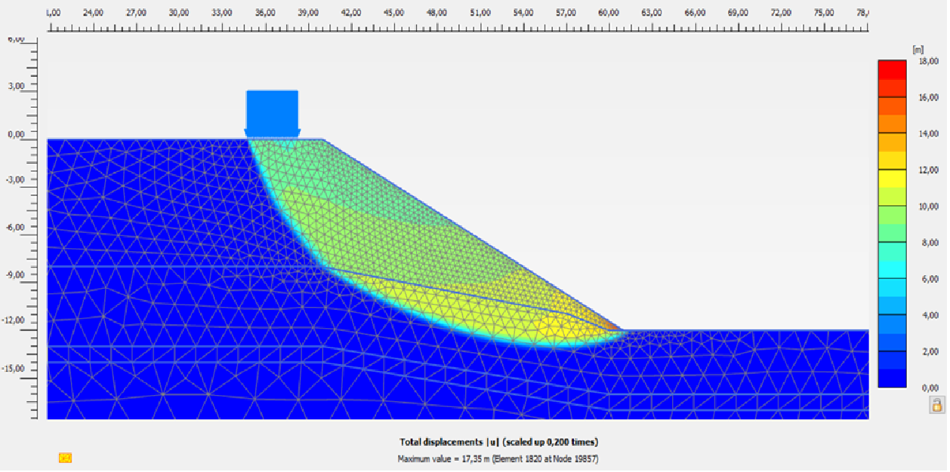This screenshot has width=950, height=472.
Task: Click '33,00' on the horizontal ruler
Action: point(222,13)
